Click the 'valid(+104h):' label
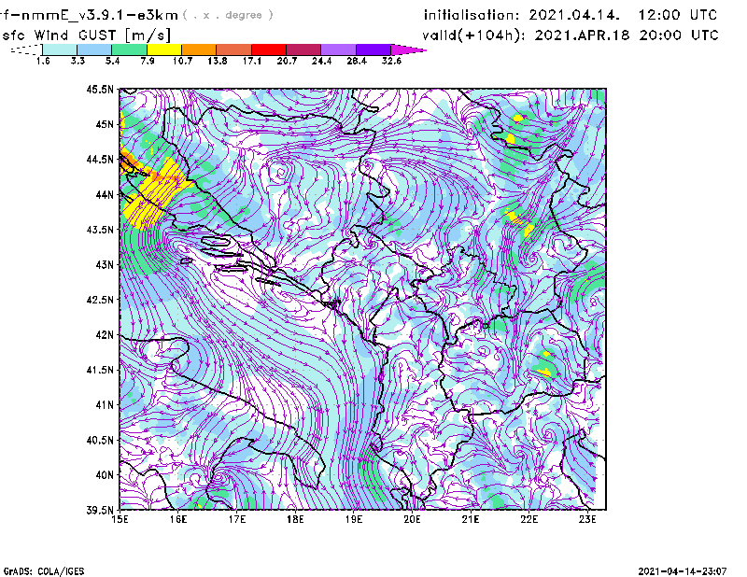 pos(473,35)
